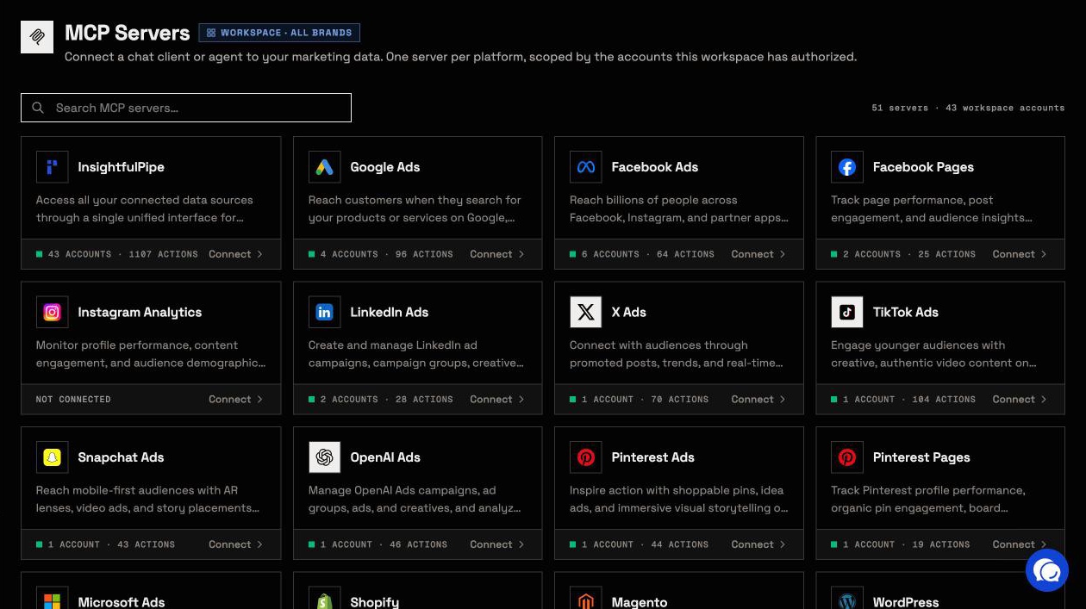Connect the Pinterest Pages server
Screen dimensions: 1086x609
(1020, 544)
